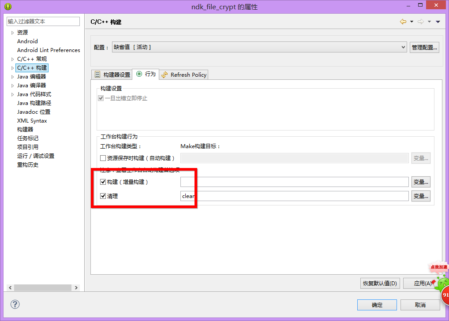Click the filter text input box
The width and height of the screenshot is (449, 321).
click(43, 22)
